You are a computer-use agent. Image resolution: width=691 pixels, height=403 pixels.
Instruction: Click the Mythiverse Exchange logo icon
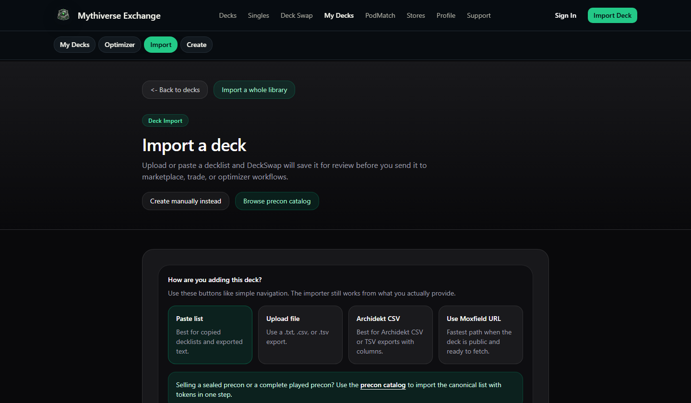click(x=63, y=15)
